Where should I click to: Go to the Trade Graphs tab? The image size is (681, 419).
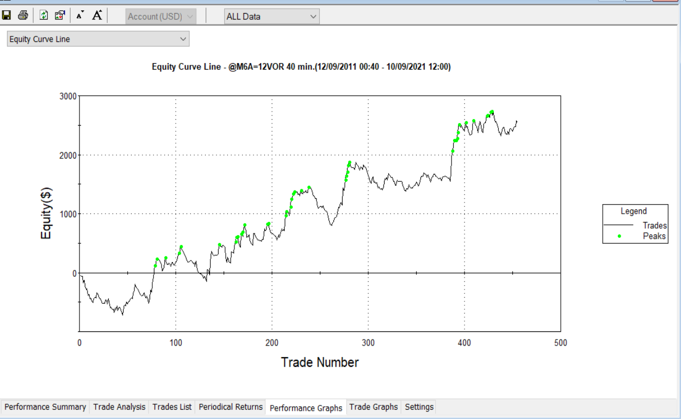click(x=374, y=407)
